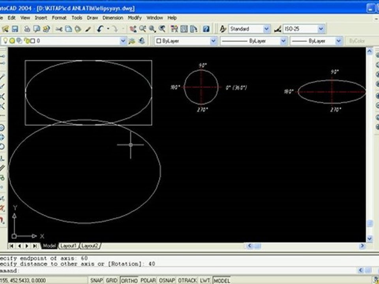Open the Edit menu
The image size is (379, 284).
11,18
